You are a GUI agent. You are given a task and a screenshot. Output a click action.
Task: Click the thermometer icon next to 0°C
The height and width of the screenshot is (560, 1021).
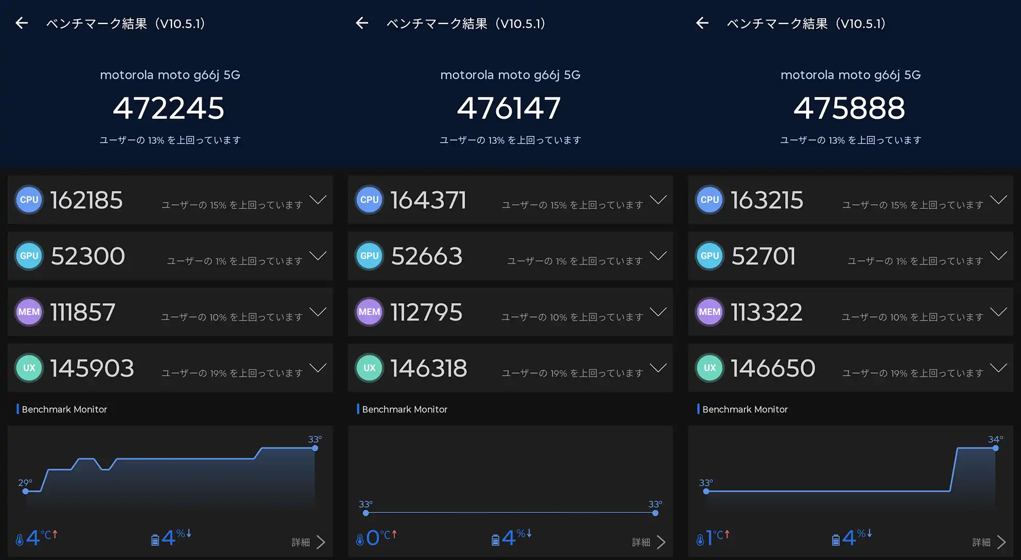coord(360,540)
